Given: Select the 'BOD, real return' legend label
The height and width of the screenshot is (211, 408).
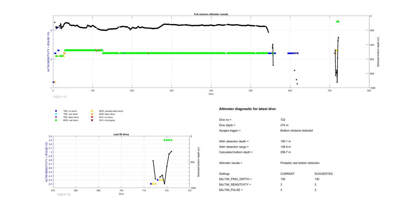Looking at the screenshot, I should pyautogui.click(x=71, y=120).
